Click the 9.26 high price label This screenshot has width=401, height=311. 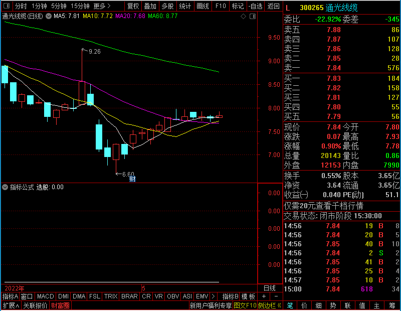[x=94, y=52]
